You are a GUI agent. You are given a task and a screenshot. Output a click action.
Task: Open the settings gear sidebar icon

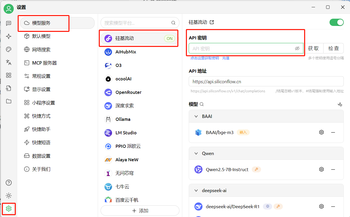(9, 208)
